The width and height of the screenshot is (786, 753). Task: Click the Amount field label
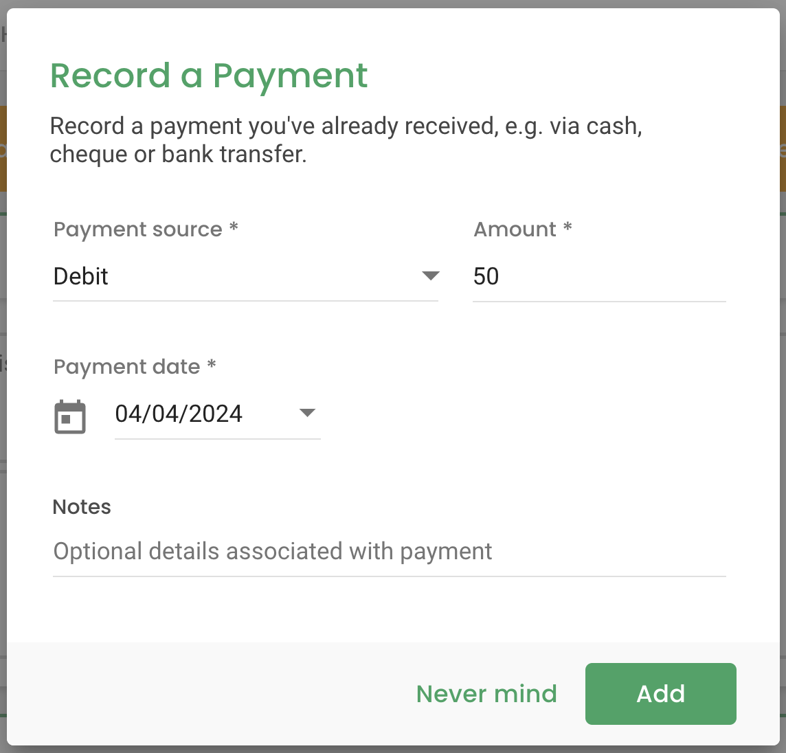pos(522,229)
